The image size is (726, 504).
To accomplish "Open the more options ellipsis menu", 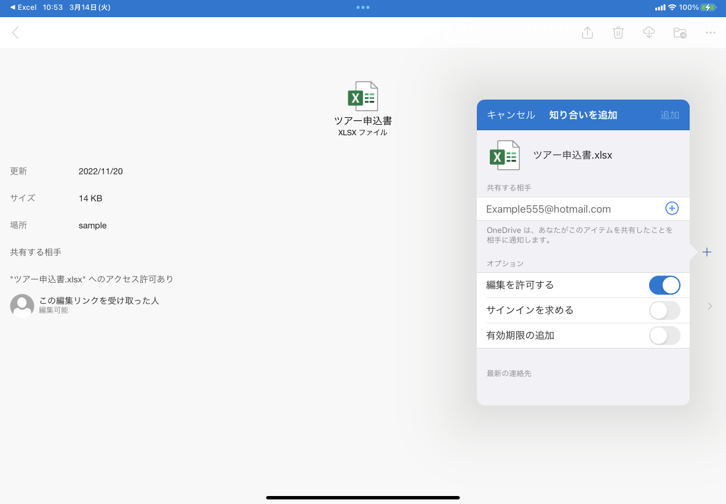I will pos(710,33).
